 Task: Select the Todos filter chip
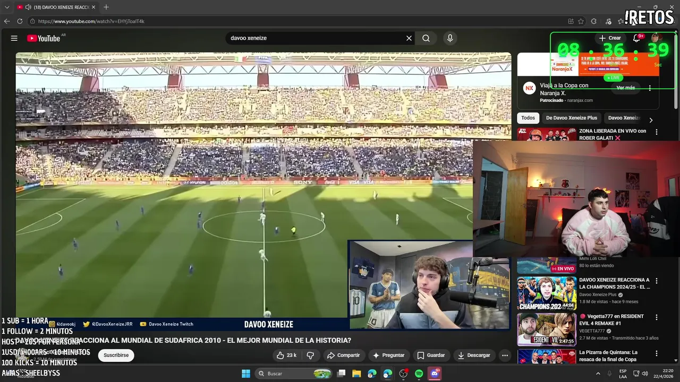[528, 118]
